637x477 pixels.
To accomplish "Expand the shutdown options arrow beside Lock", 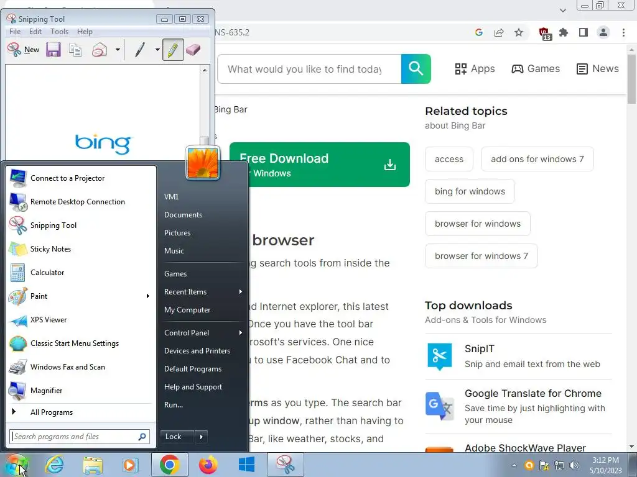I will tap(201, 437).
